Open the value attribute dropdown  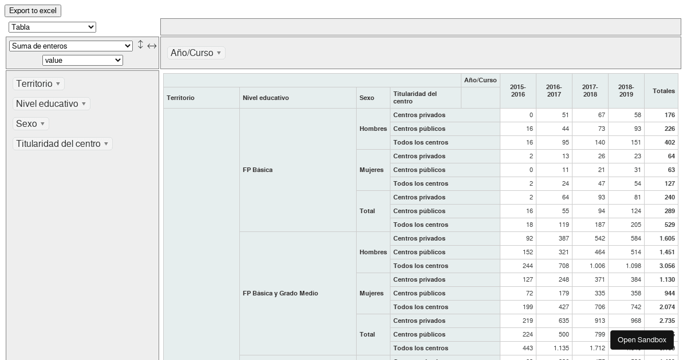coord(82,60)
